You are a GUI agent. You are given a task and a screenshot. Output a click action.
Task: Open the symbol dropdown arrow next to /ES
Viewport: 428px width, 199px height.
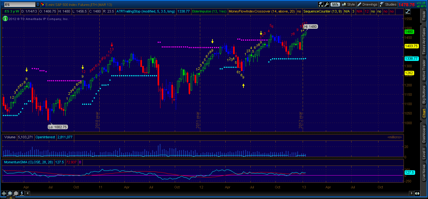(38, 5)
